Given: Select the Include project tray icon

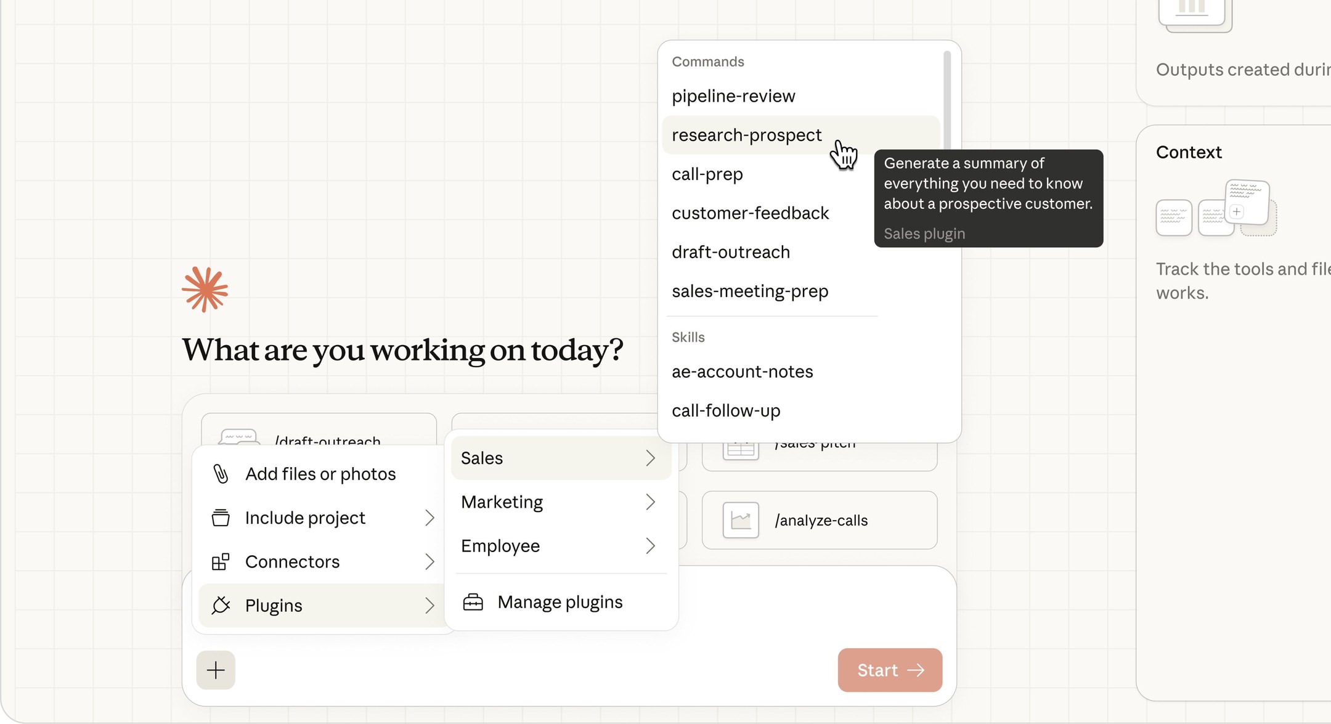Looking at the screenshot, I should [x=220, y=518].
